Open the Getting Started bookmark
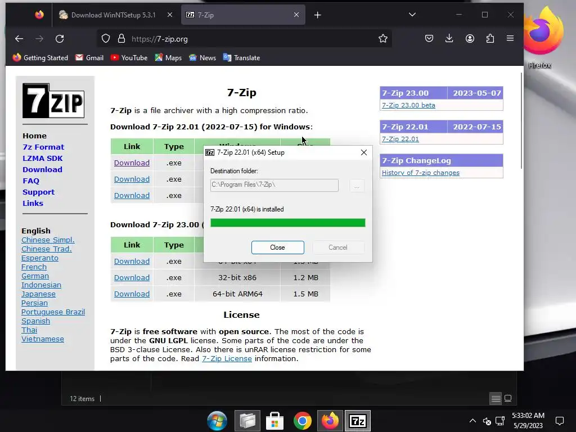The image size is (576, 432). point(40,58)
